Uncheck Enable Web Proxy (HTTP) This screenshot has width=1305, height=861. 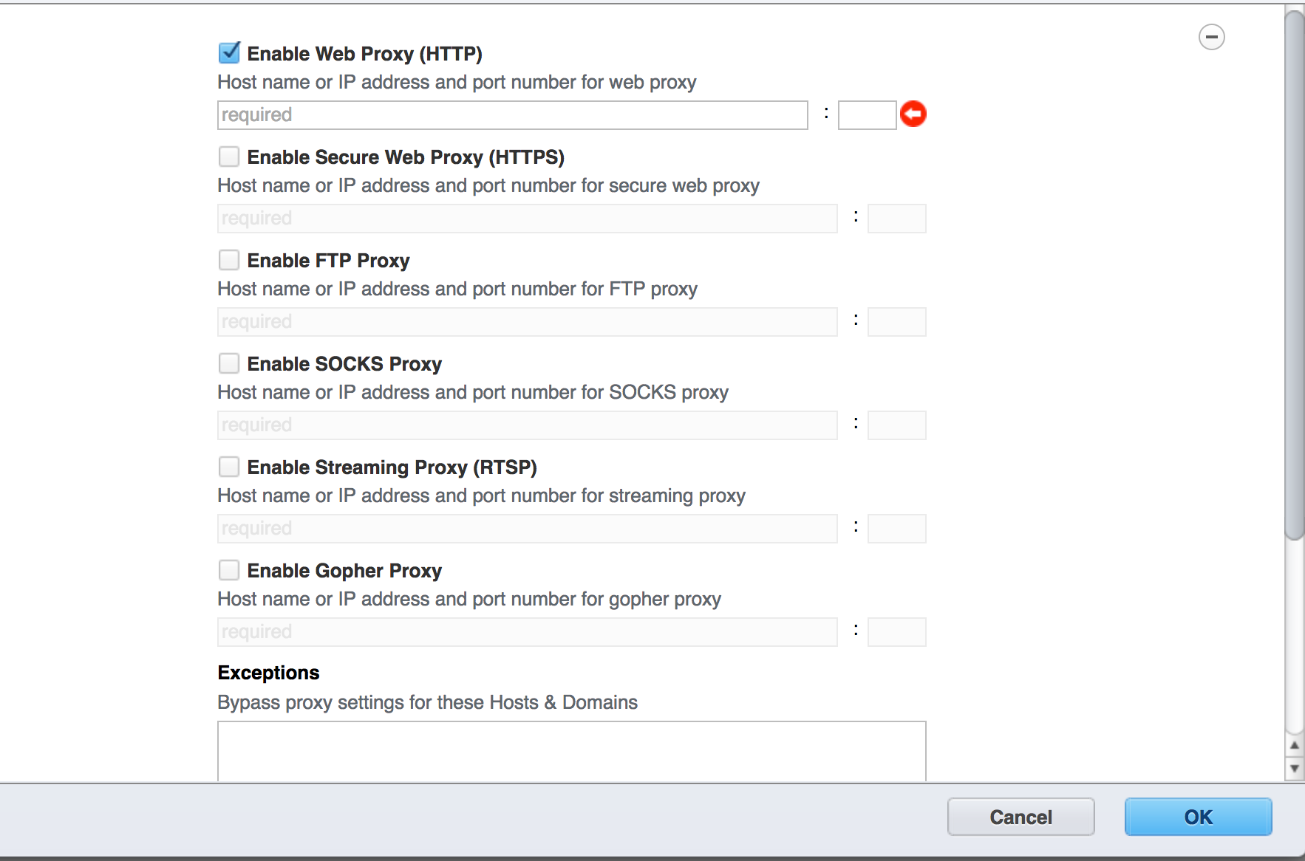[229, 52]
